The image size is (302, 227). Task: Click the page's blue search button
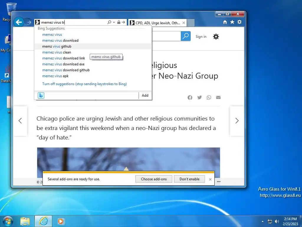(x=186, y=36)
